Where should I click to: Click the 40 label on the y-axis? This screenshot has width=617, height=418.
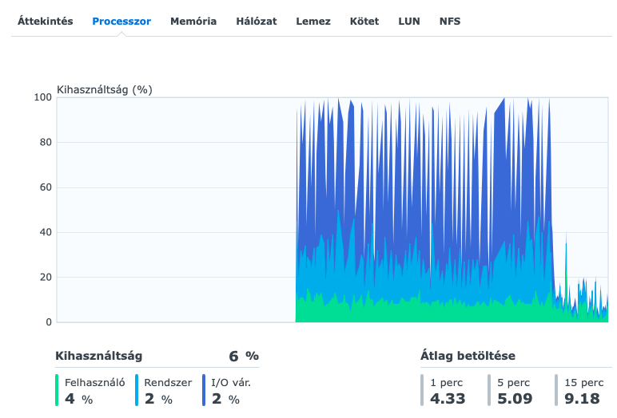point(46,232)
